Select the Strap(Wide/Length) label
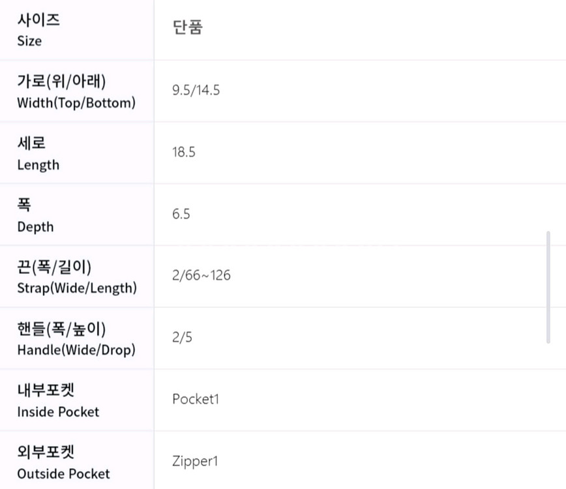 coord(77,288)
